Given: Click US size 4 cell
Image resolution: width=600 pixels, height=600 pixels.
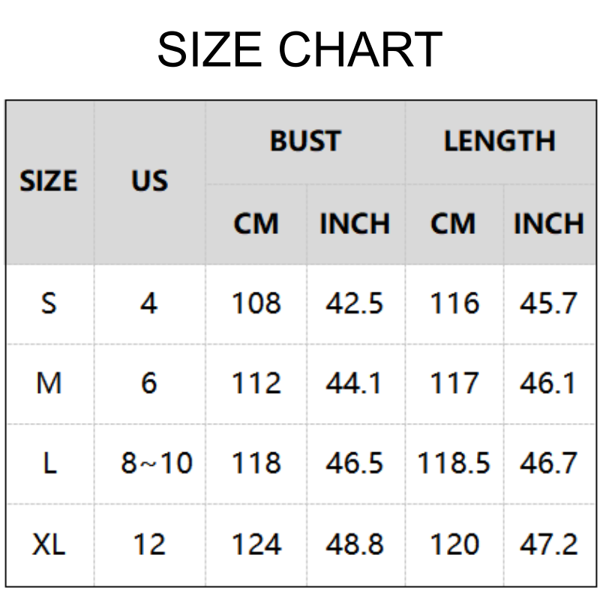Looking at the screenshot, I should tap(149, 304).
